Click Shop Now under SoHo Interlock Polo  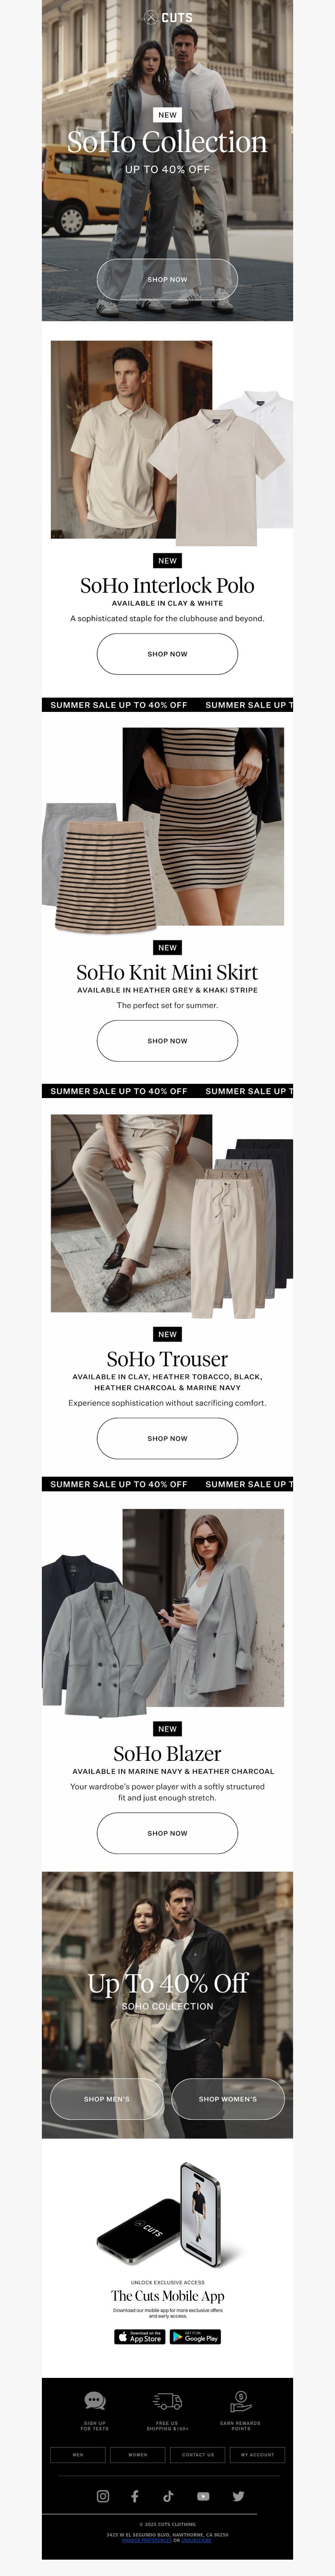[167, 654]
